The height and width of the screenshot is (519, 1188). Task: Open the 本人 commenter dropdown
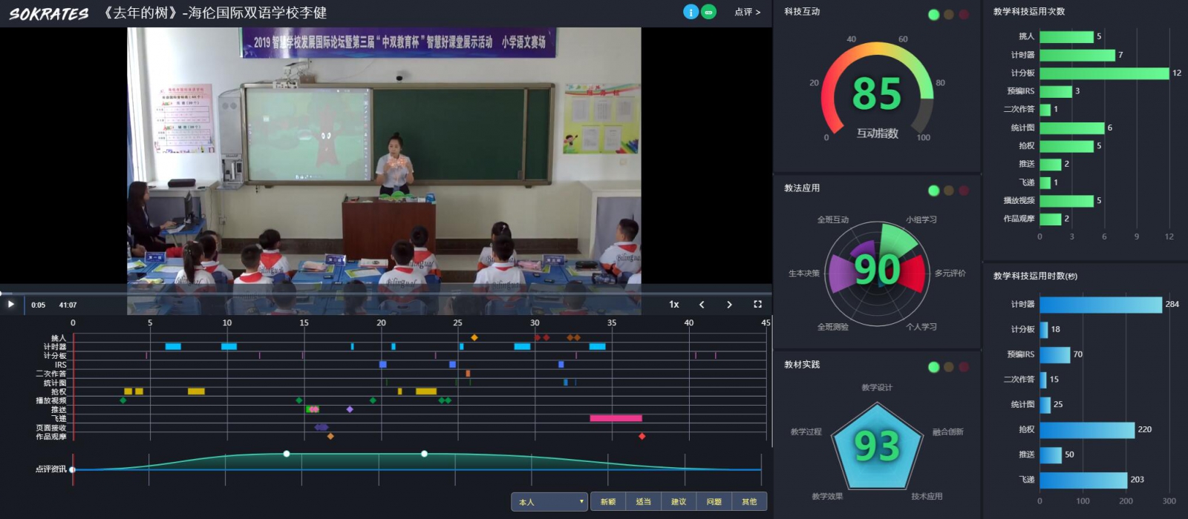[549, 502]
